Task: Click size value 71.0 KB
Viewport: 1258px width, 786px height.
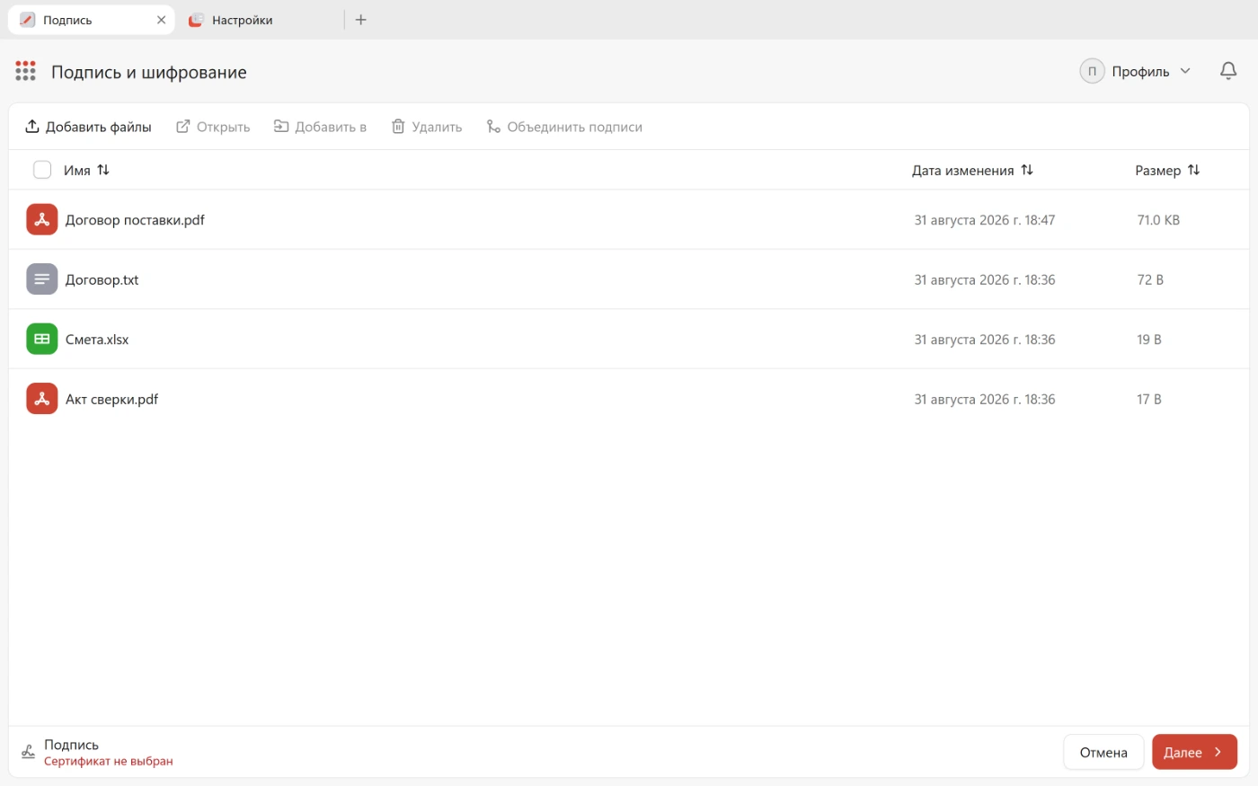Action: tap(1158, 220)
